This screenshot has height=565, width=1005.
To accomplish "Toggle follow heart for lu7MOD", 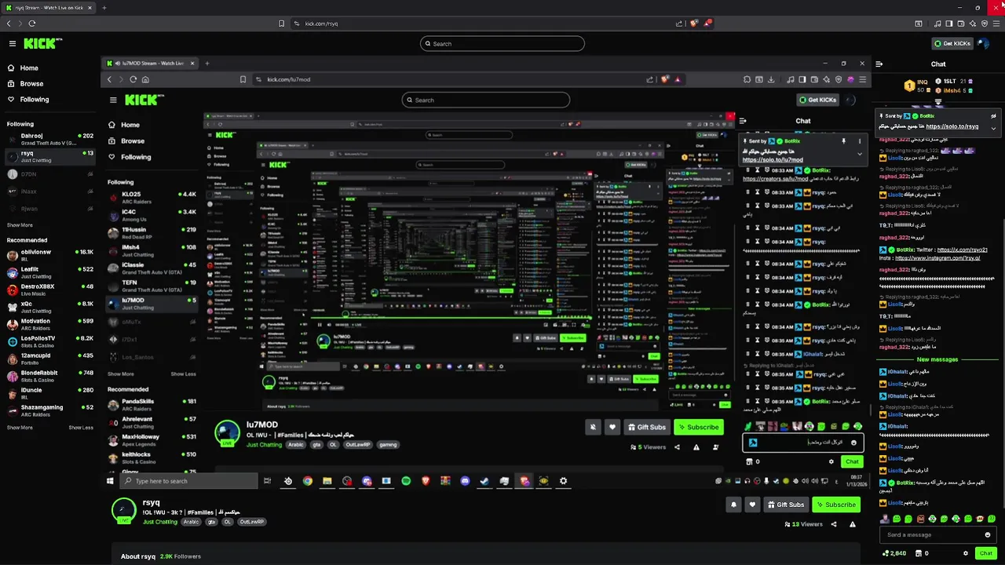I will 612,427.
